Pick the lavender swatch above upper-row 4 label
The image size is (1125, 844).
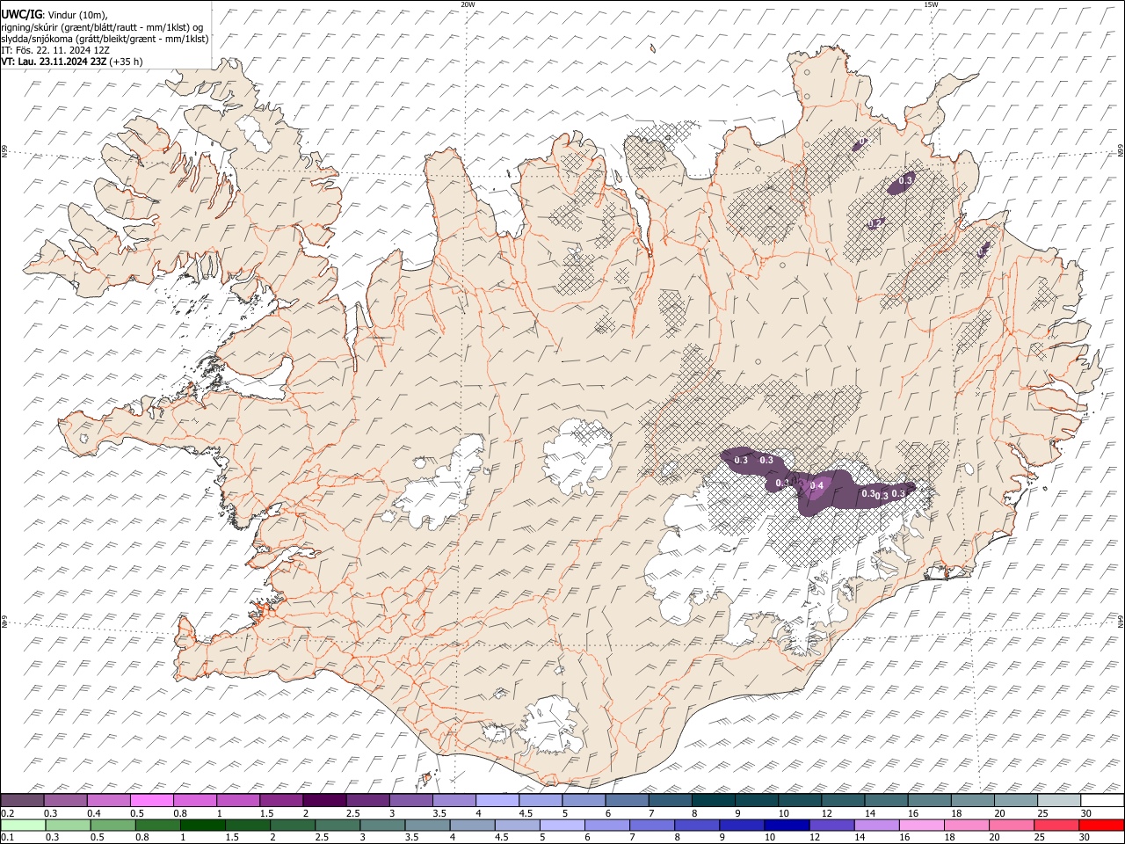pos(497,801)
